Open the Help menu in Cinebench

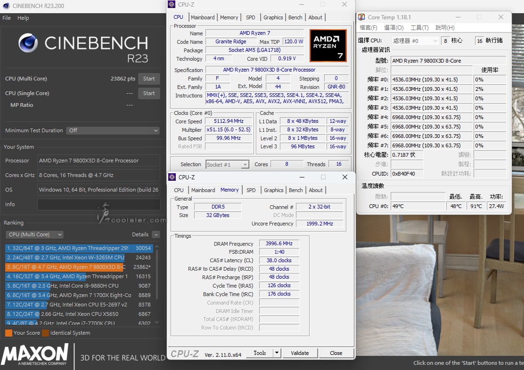click(23, 18)
